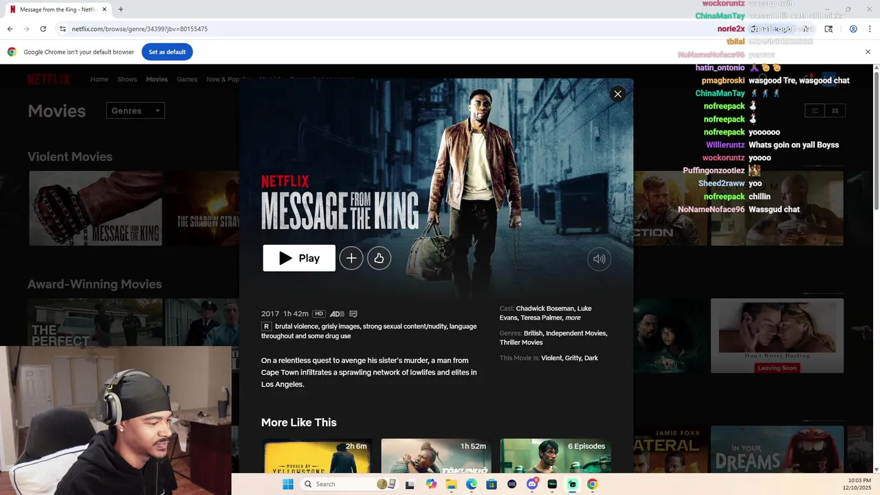Image resolution: width=880 pixels, height=495 pixels.
Task: Open File Explorer from taskbar
Action: point(451,484)
